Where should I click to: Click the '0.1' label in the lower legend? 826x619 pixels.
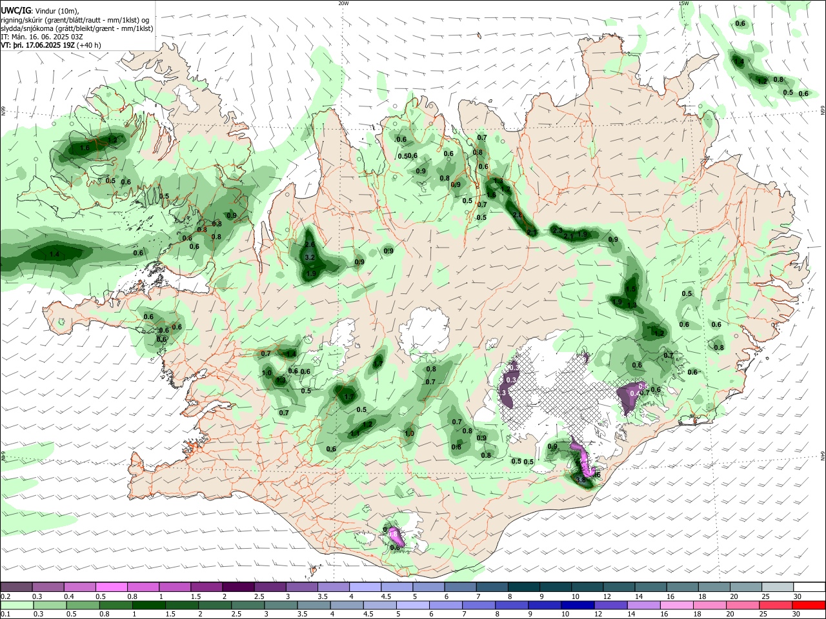click(5, 614)
